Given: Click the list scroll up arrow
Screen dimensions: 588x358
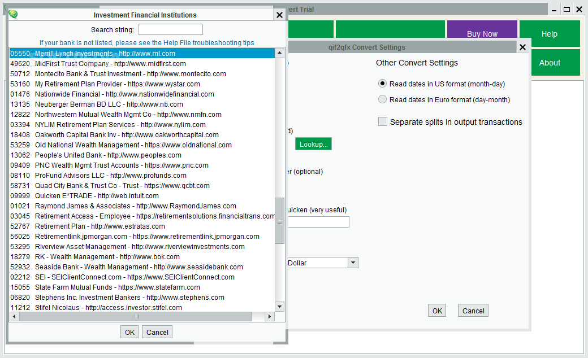Looking at the screenshot, I should [279, 53].
